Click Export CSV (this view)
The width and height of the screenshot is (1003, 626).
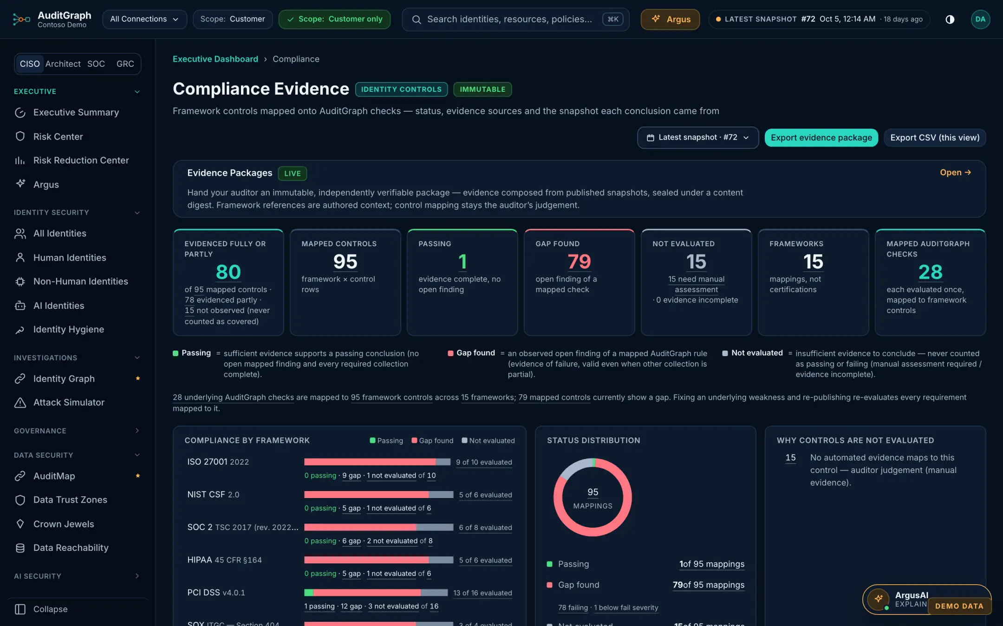[x=935, y=138]
